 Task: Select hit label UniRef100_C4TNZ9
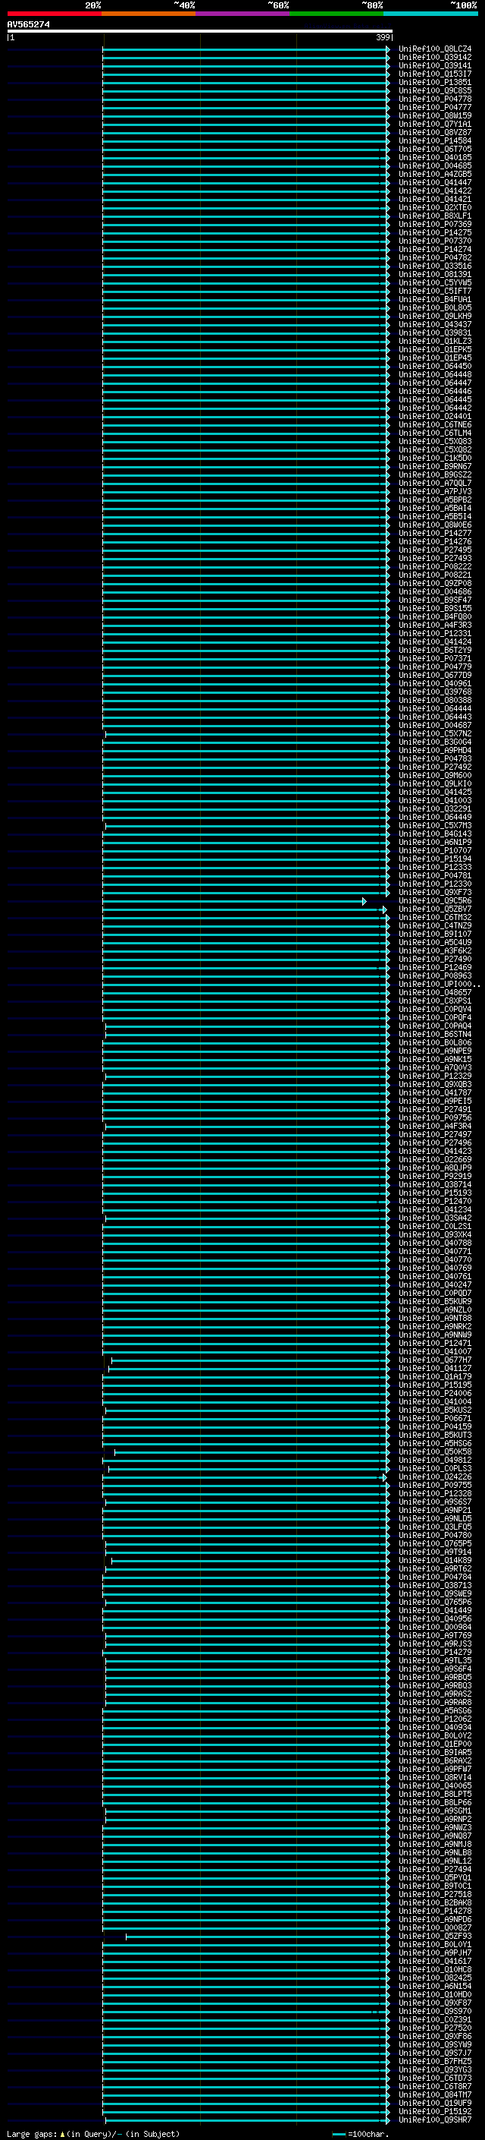(435, 925)
